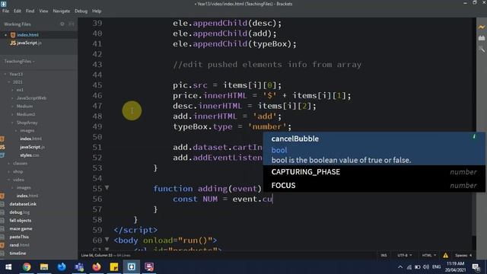Open the View menu
The width and height of the screenshot is (487, 274).
coord(43,11)
